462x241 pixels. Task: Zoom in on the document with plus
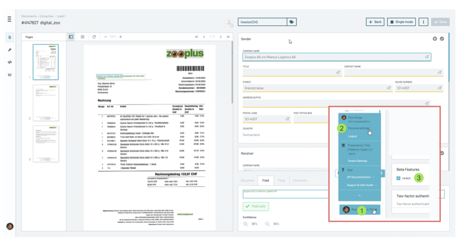pyautogui.click(x=120, y=37)
